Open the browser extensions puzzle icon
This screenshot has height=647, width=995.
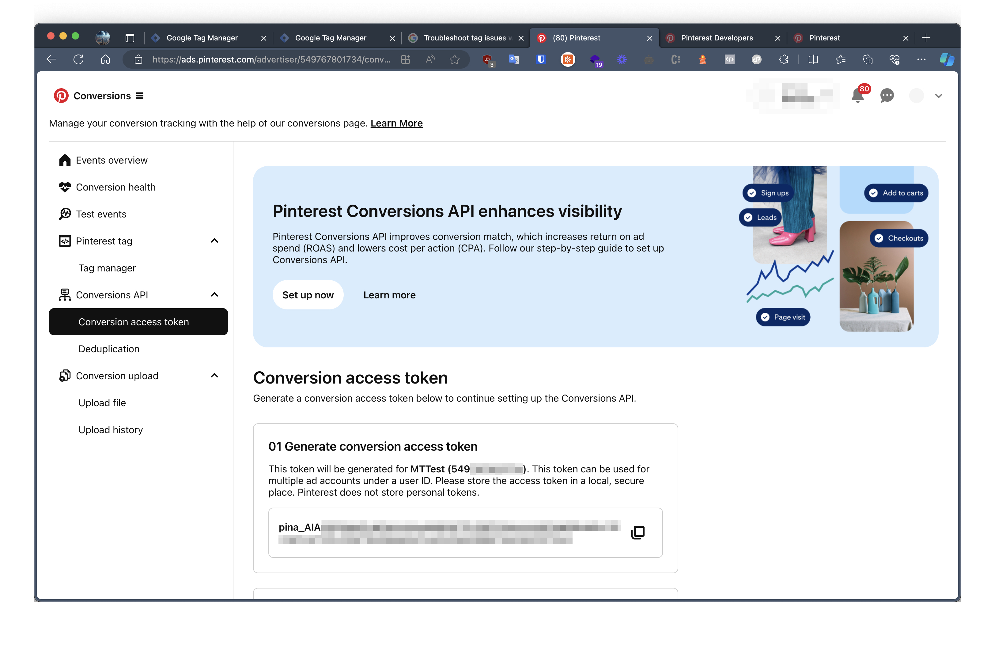pyautogui.click(x=784, y=60)
